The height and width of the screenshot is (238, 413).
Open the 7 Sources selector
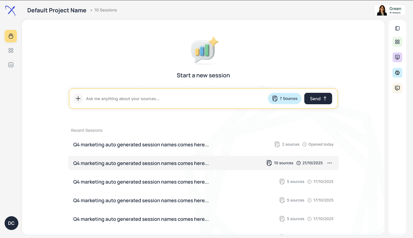pyautogui.click(x=285, y=99)
